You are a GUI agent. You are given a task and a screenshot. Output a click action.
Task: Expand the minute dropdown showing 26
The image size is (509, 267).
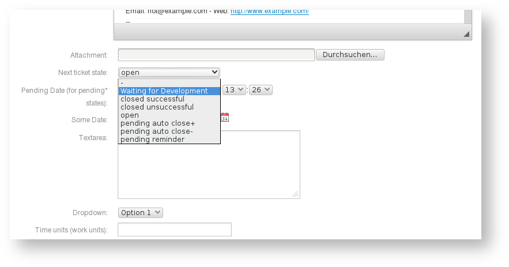click(x=261, y=90)
